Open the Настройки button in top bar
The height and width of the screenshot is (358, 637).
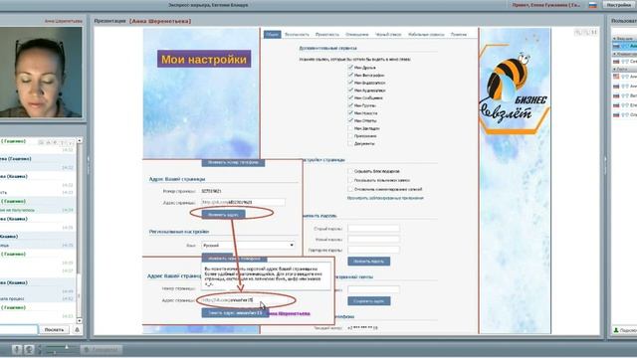pos(619,5)
